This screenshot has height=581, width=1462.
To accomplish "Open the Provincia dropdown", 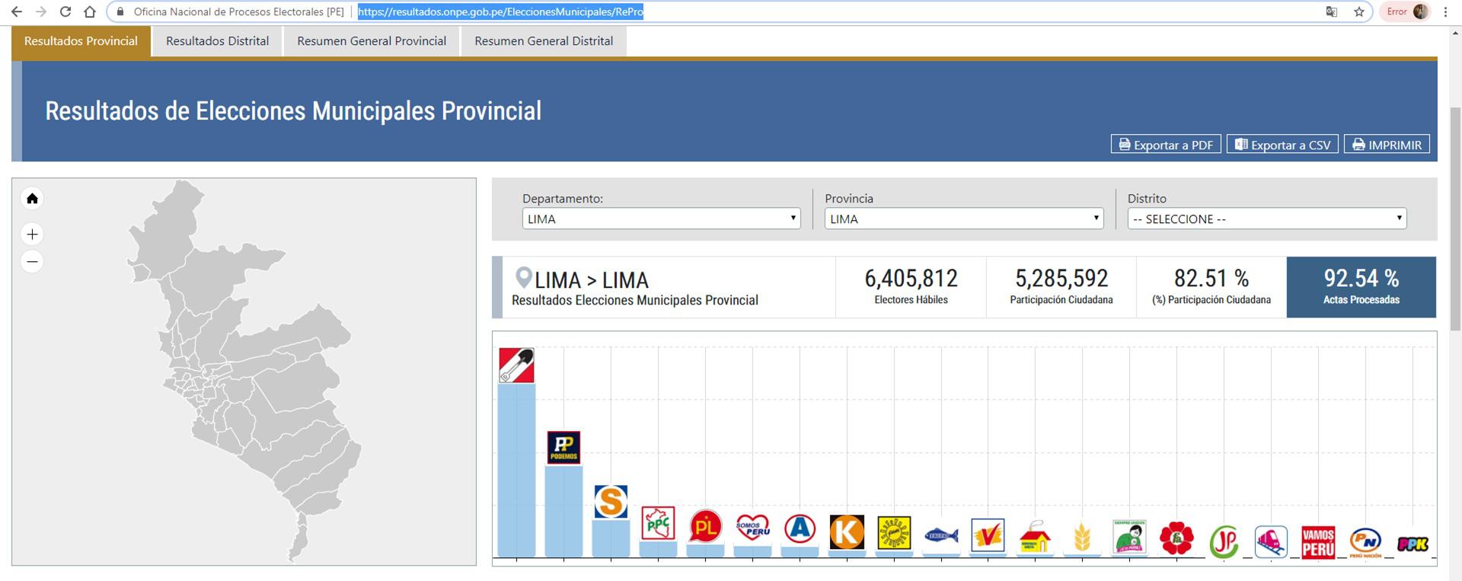I will tap(963, 219).
